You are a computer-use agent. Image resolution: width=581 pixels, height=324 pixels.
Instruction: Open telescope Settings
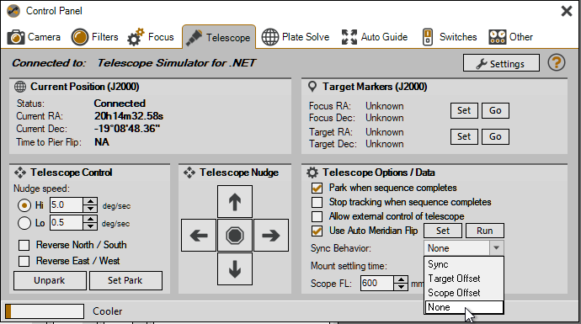click(x=501, y=64)
